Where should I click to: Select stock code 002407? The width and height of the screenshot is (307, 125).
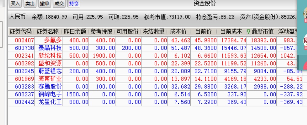pos(24,41)
